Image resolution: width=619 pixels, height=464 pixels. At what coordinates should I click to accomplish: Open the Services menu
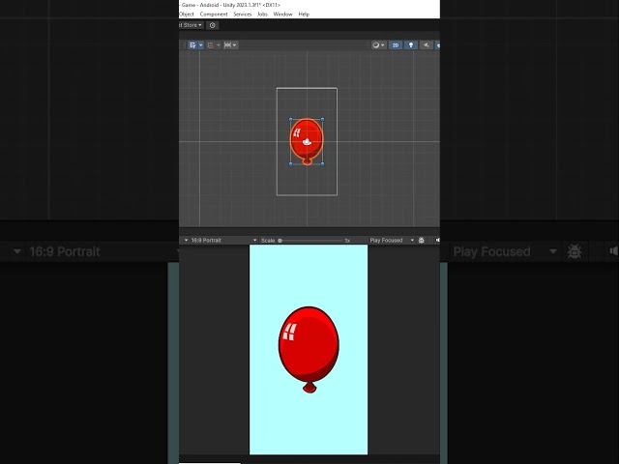(x=243, y=14)
